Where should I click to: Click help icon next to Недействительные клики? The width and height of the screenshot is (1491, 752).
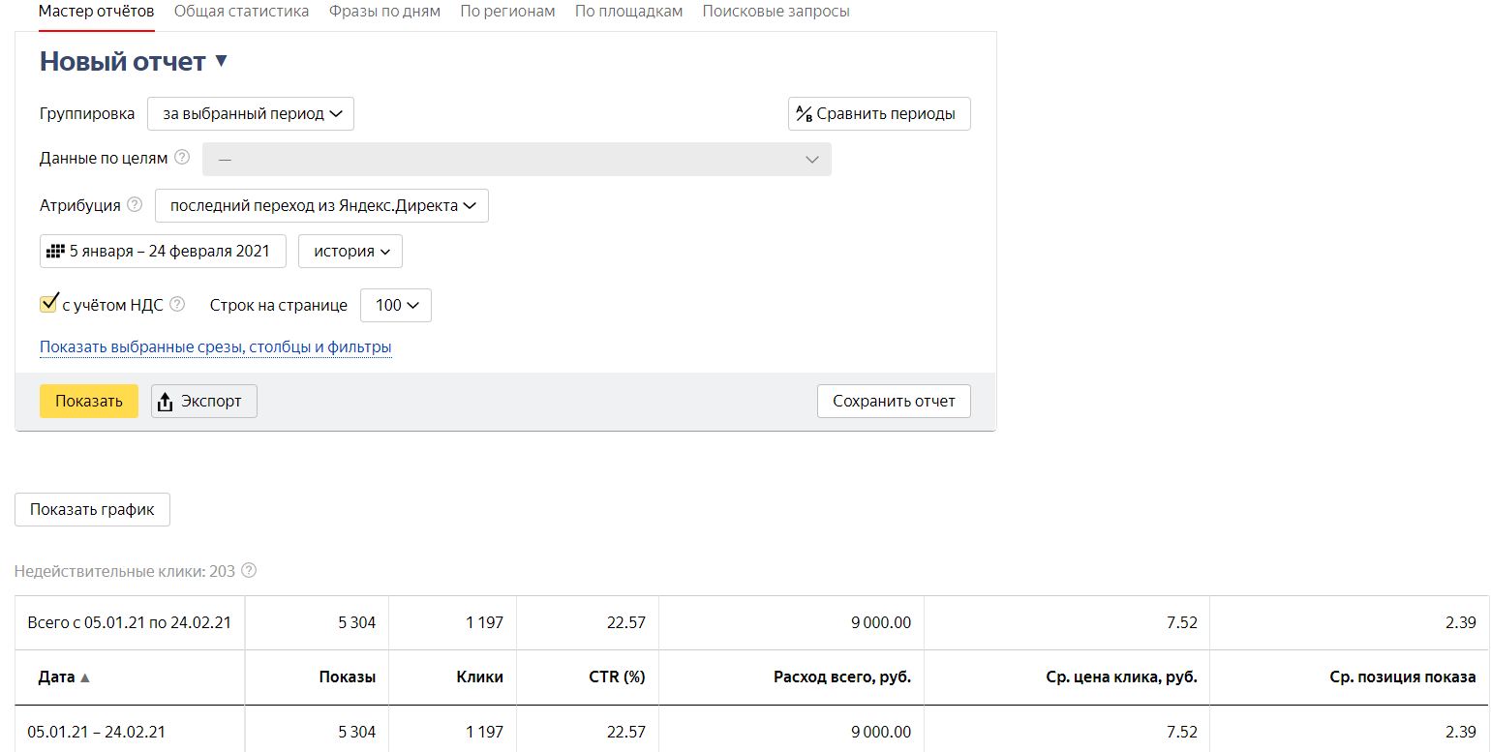click(x=249, y=570)
